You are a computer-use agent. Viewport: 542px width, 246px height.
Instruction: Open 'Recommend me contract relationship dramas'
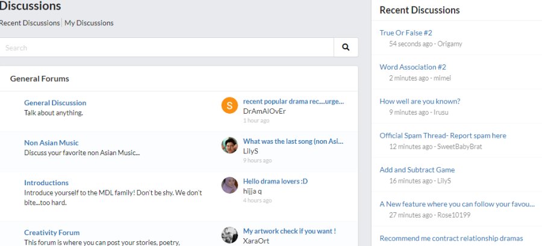[451, 238]
